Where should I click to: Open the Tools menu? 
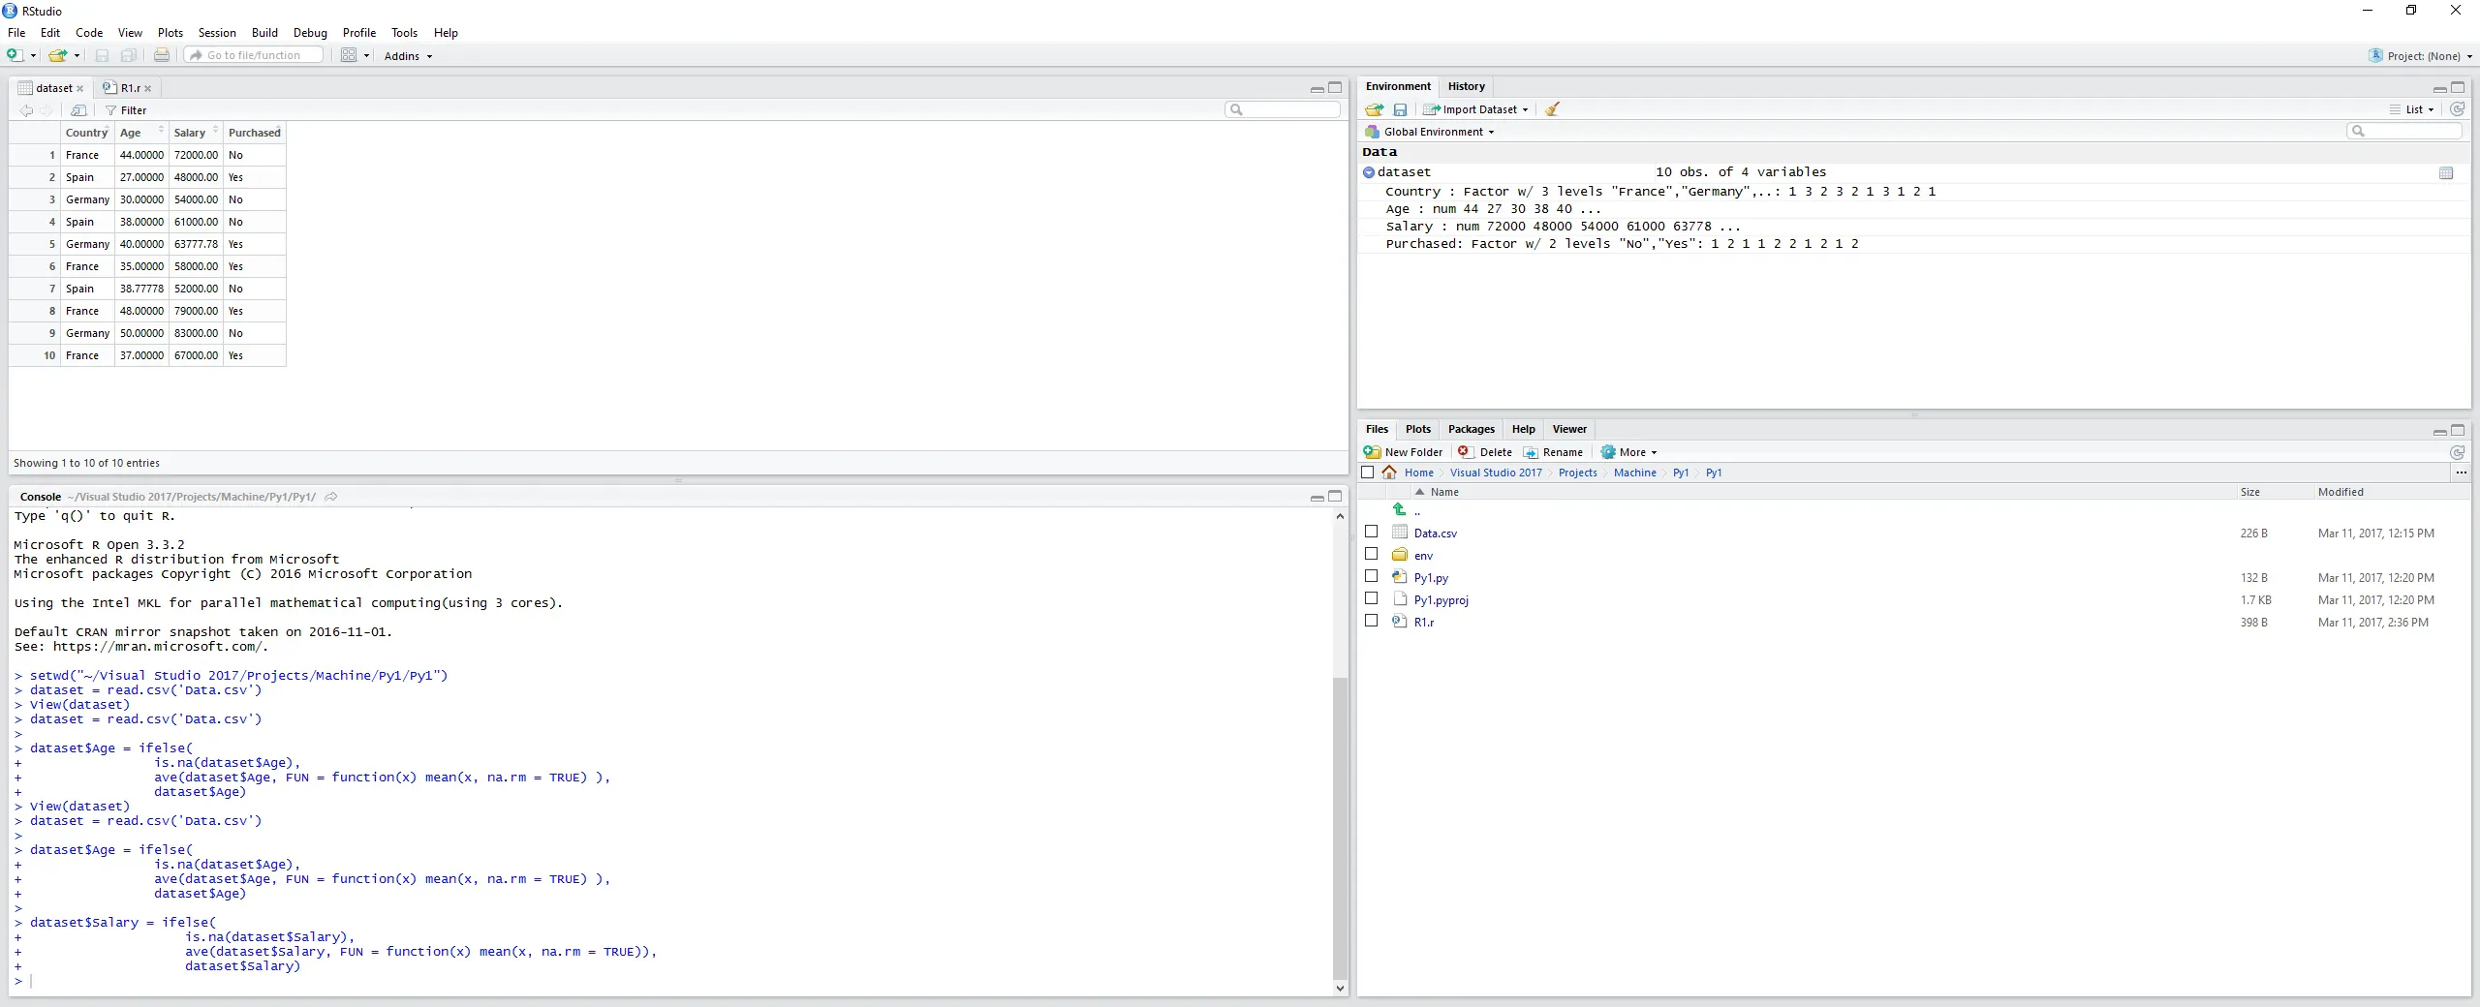click(x=404, y=32)
